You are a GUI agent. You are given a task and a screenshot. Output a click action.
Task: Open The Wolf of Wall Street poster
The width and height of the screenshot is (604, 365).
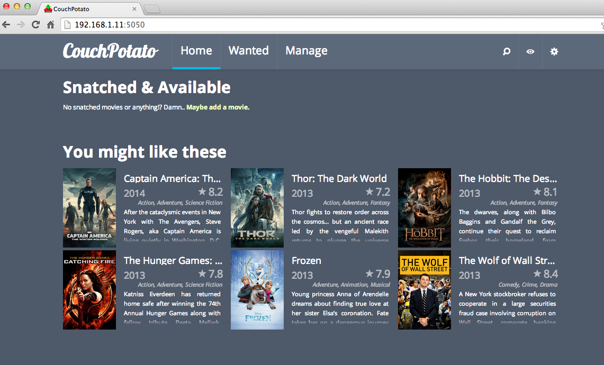[425, 290]
